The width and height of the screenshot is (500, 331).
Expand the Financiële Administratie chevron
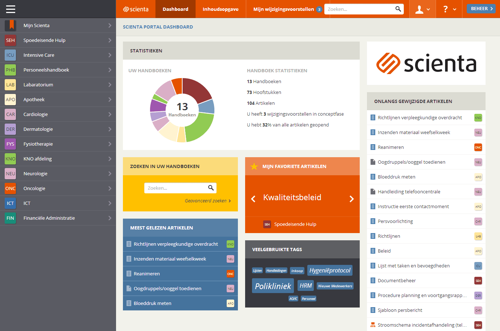(x=110, y=218)
